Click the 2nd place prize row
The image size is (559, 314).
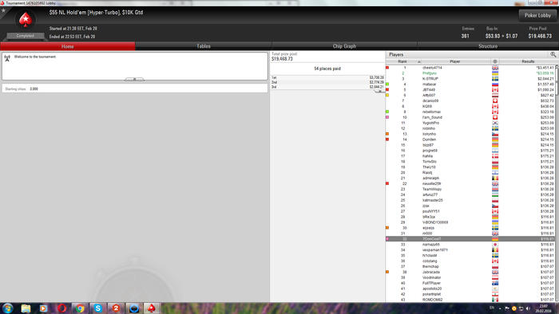coord(327,82)
